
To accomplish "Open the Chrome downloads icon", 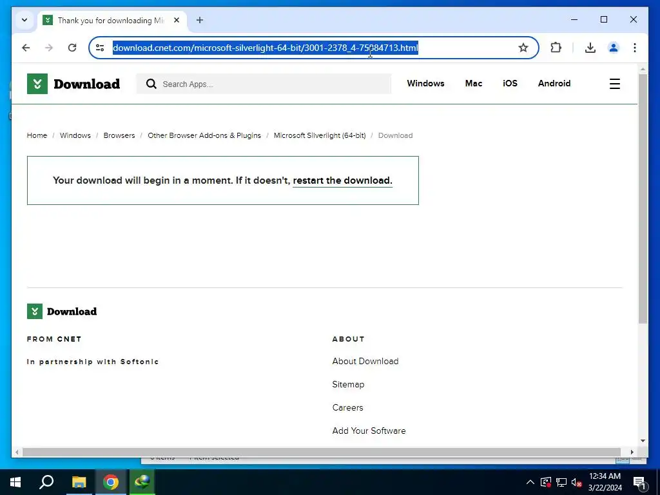I will click(x=590, y=48).
